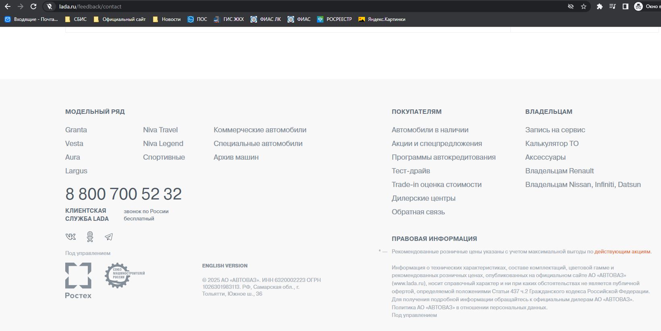Click the ПРАВОВАЯ ИНФОРМАЦИЯ heading
661x331 pixels.
[x=434, y=239]
